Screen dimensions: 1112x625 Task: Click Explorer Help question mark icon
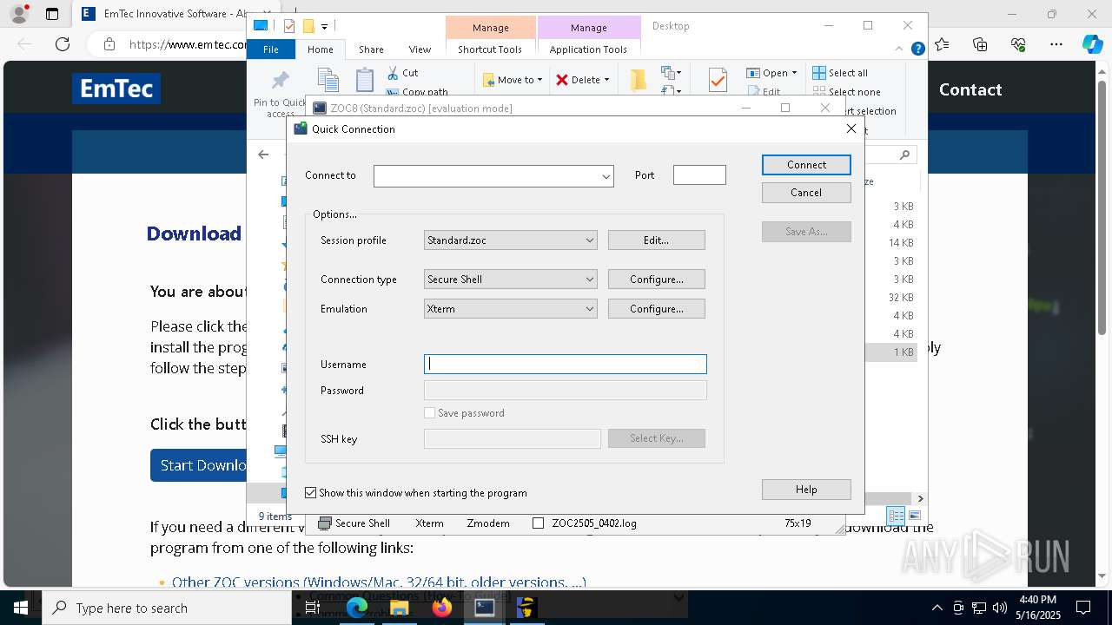pyautogui.click(x=917, y=49)
